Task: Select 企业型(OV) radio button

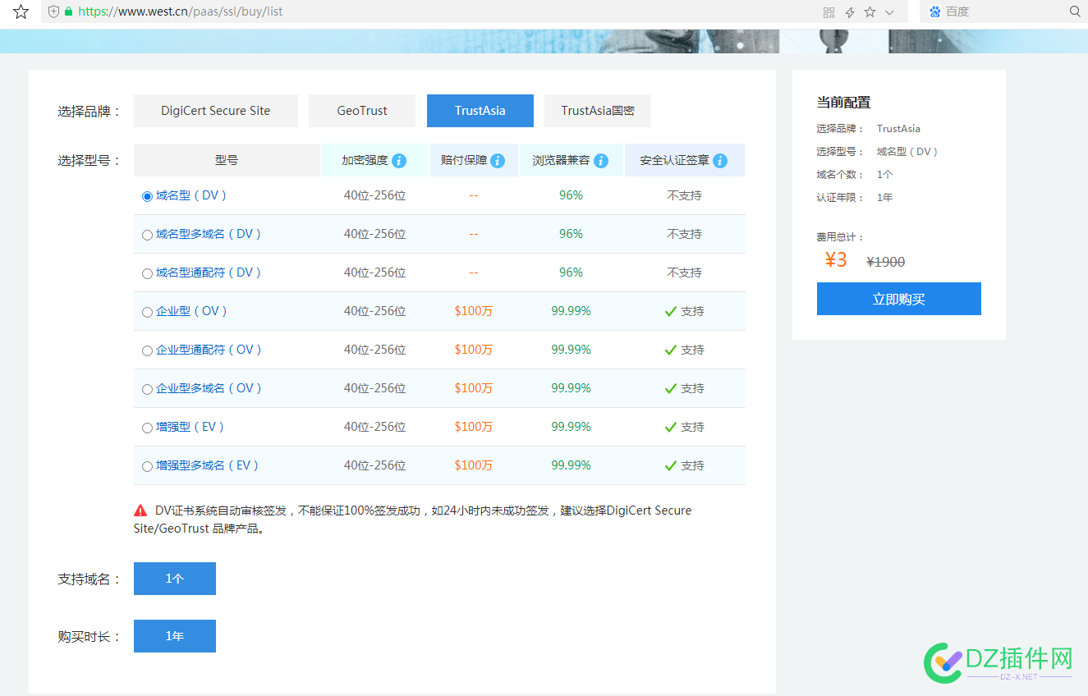Action: point(147,312)
